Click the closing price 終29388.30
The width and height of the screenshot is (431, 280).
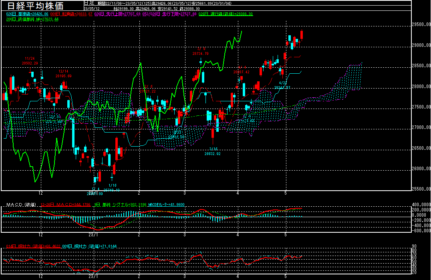tap(189, 8)
